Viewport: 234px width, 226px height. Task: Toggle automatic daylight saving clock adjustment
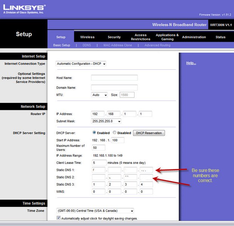(58, 218)
